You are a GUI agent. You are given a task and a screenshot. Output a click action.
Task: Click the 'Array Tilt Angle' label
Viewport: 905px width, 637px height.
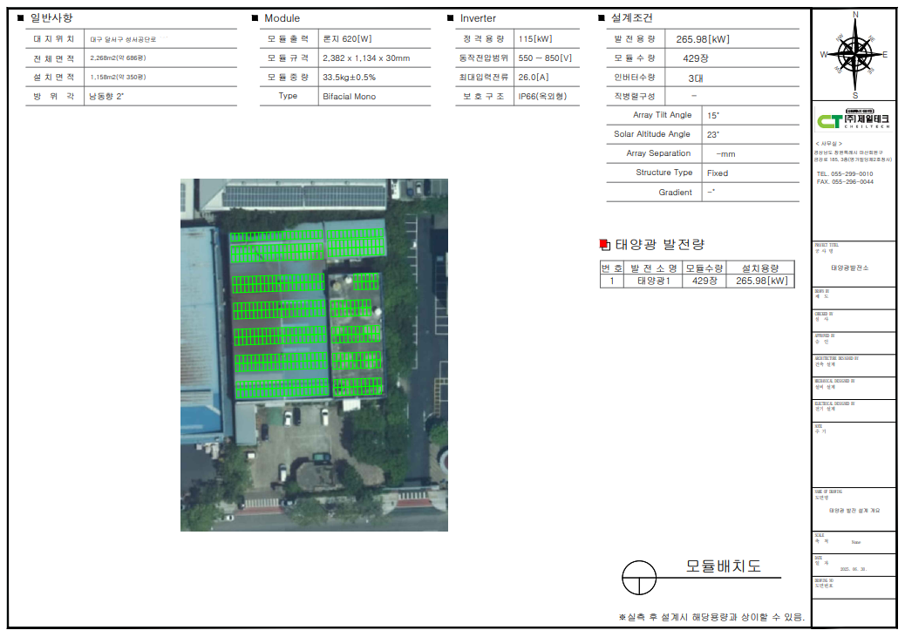tap(662, 115)
